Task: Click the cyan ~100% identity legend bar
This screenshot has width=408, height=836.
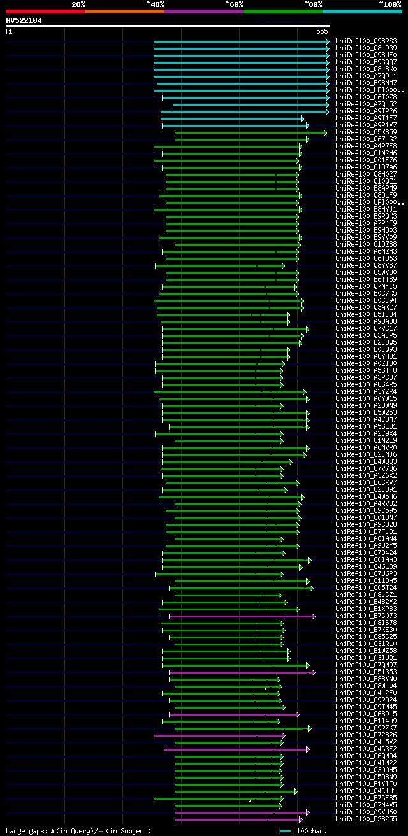Action: tap(362, 11)
